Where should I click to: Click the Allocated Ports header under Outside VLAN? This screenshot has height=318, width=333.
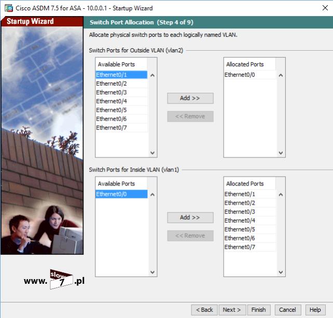(250, 64)
